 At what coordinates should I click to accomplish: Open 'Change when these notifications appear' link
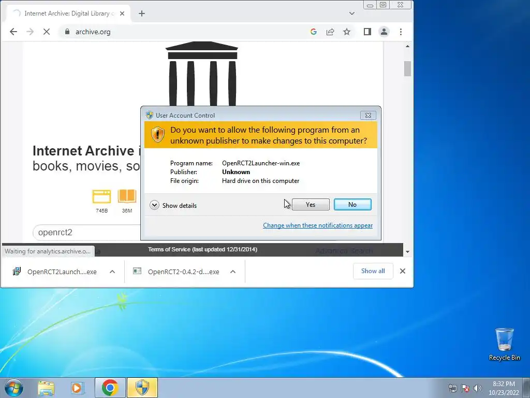318,225
